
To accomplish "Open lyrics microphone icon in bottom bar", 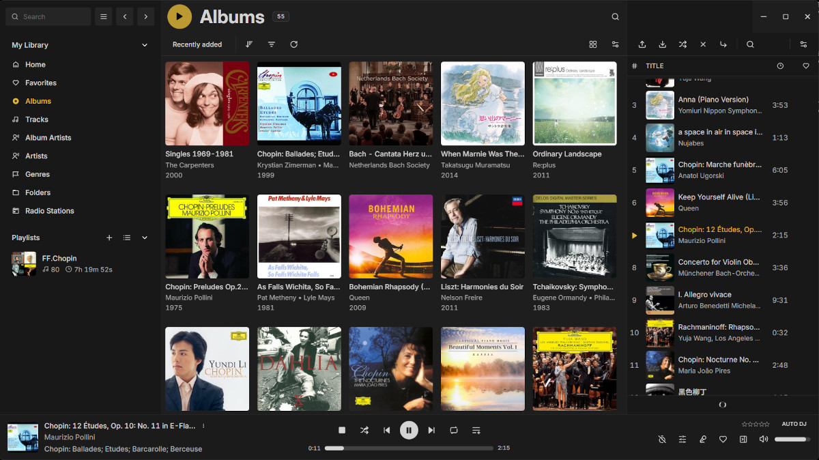I will pyautogui.click(x=703, y=440).
